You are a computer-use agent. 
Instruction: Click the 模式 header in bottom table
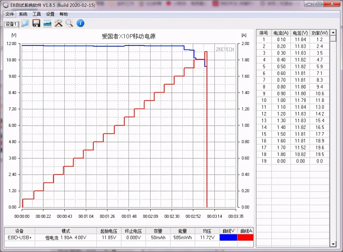point(66,231)
